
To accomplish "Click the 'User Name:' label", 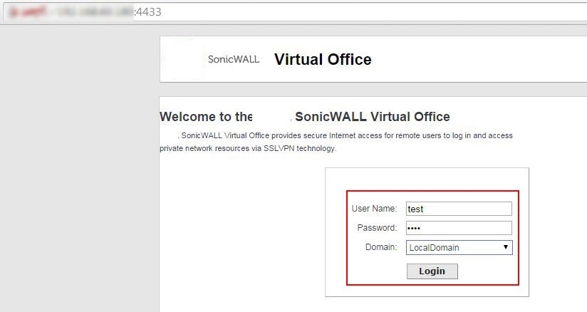I will pos(374,209).
